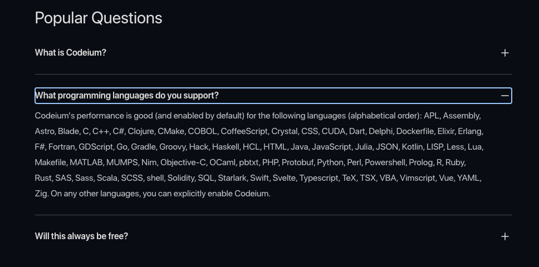The image size is (539, 267).
Task: Click Codeium's at the start of the answer
Action: pyautogui.click(x=55, y=116)
